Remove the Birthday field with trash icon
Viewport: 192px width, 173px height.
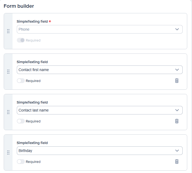[x=177, y=162]
